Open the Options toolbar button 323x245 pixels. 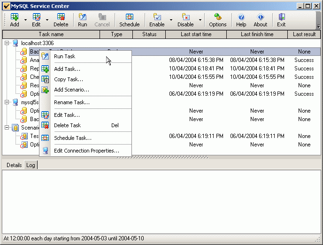click(x=217, y=20)
